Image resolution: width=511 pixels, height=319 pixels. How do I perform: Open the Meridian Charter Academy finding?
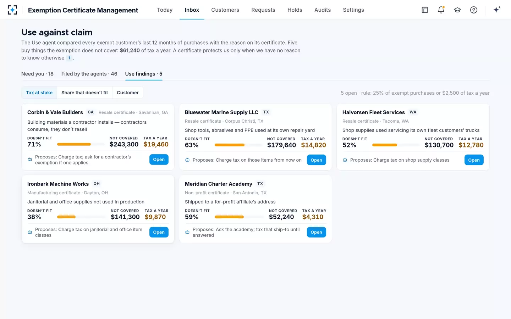317,232
